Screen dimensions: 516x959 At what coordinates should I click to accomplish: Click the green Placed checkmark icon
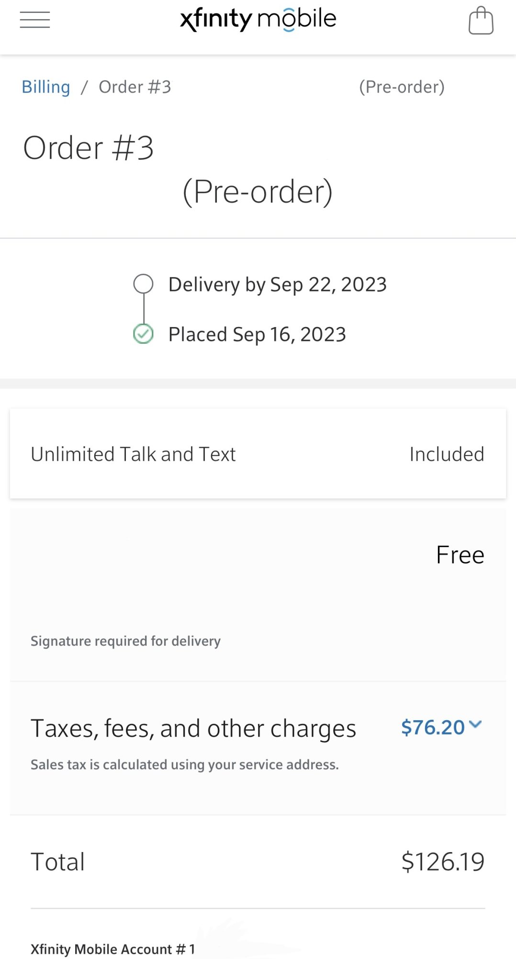143,334
